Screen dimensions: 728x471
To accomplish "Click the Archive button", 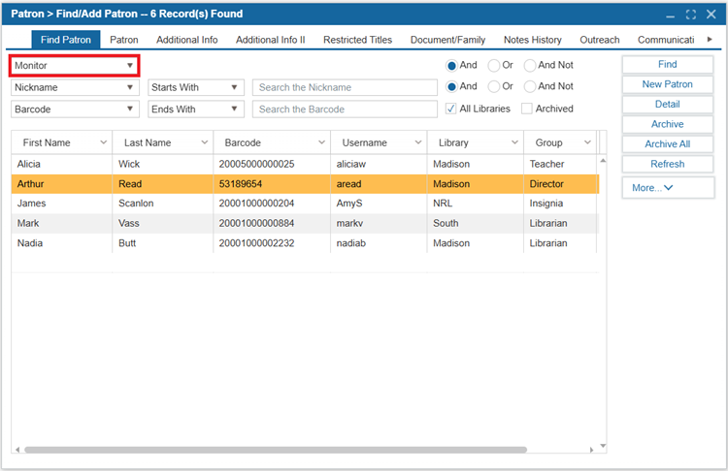I will coord(668,124).
